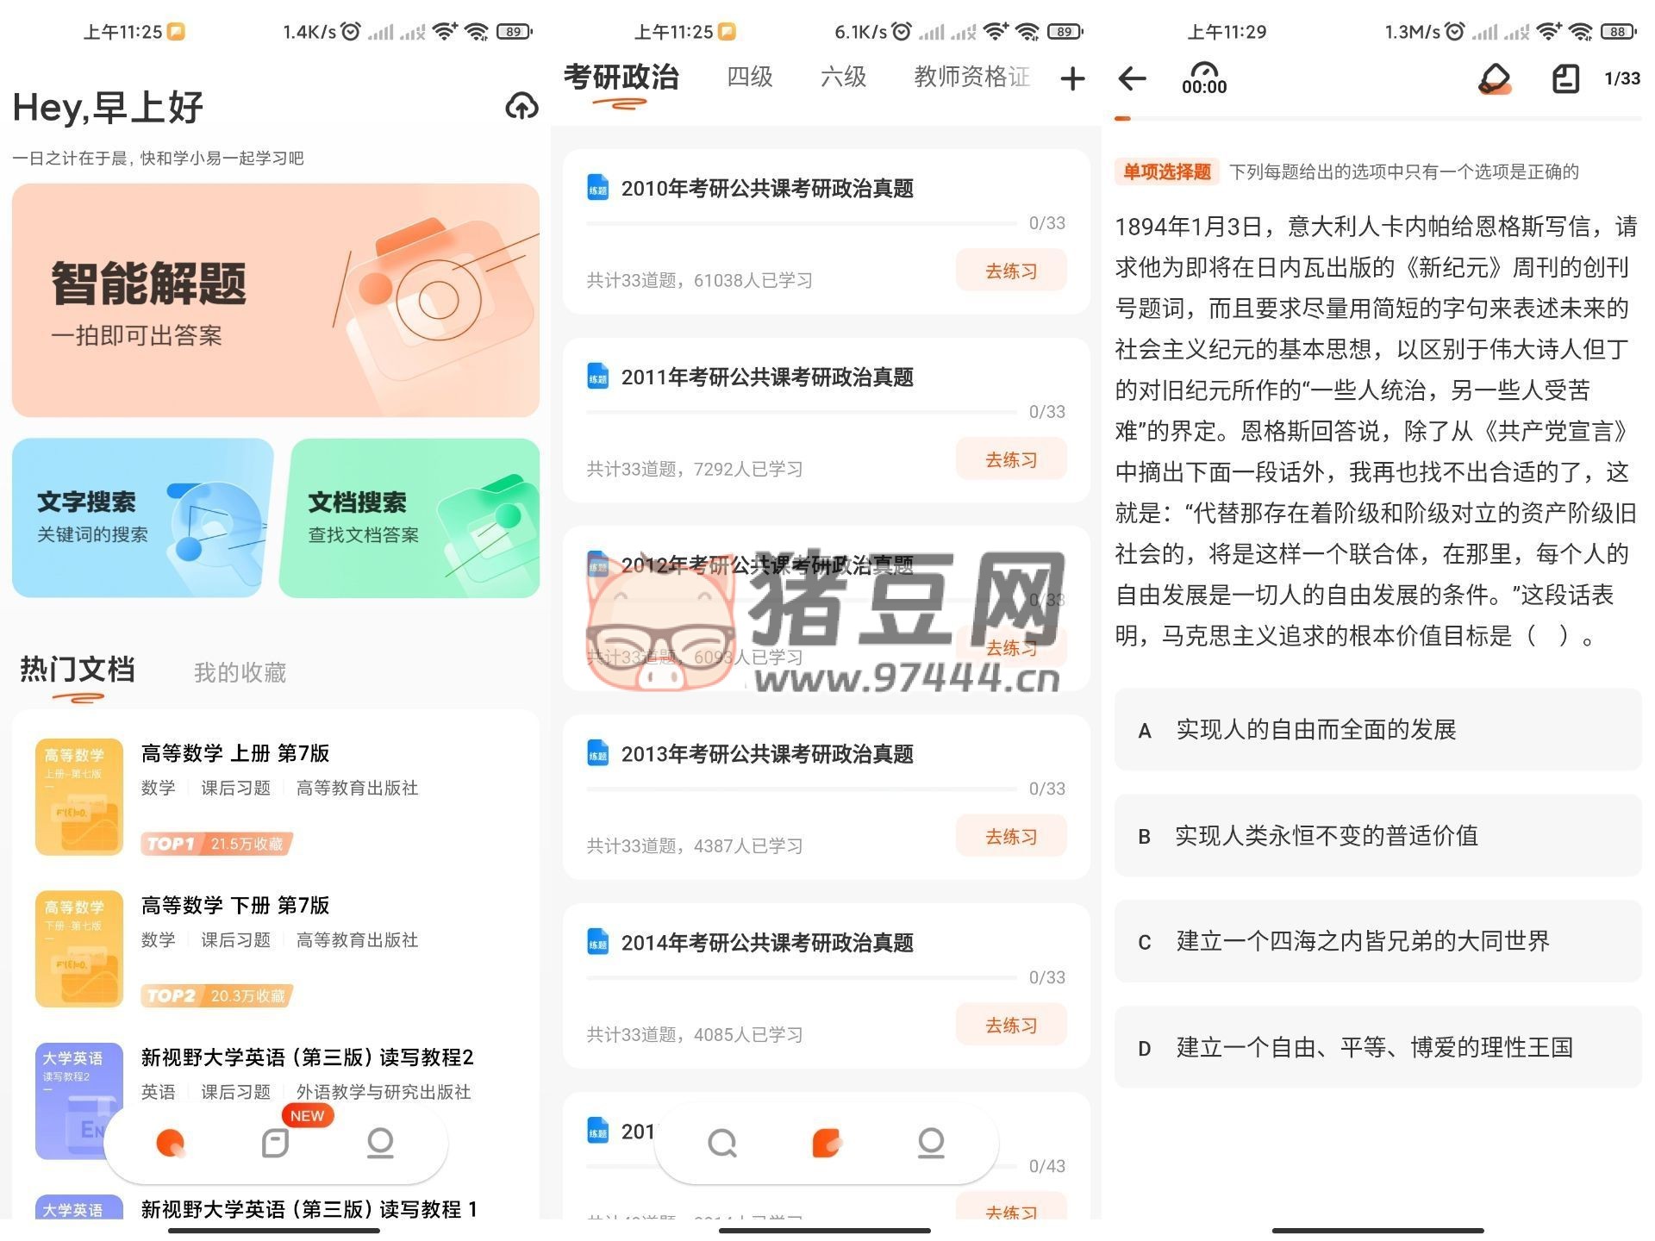This screenshot has width=1655, height=1241.
Task: Tap the plus icon to add subjects
Action: tap(1072, 78)
